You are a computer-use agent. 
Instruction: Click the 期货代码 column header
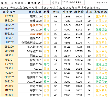point(9,12)
